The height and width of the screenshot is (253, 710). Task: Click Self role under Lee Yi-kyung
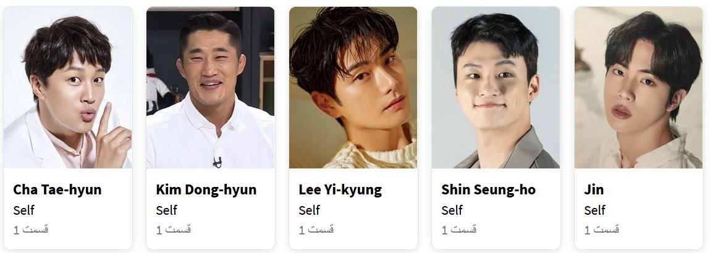tap(309, 210)
